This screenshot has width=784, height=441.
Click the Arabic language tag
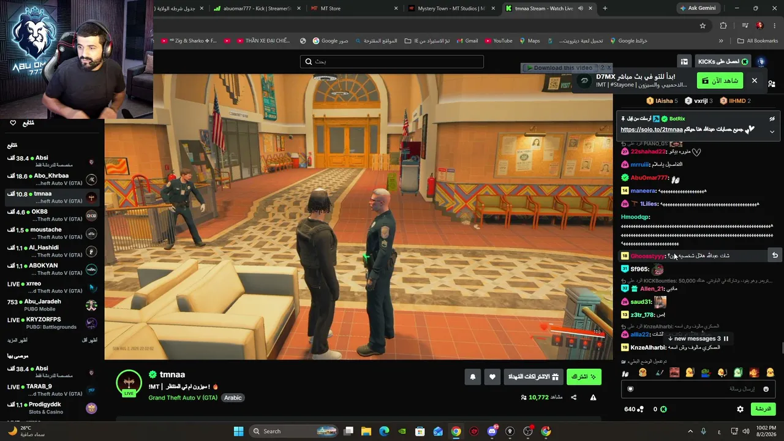pos(233,398)
